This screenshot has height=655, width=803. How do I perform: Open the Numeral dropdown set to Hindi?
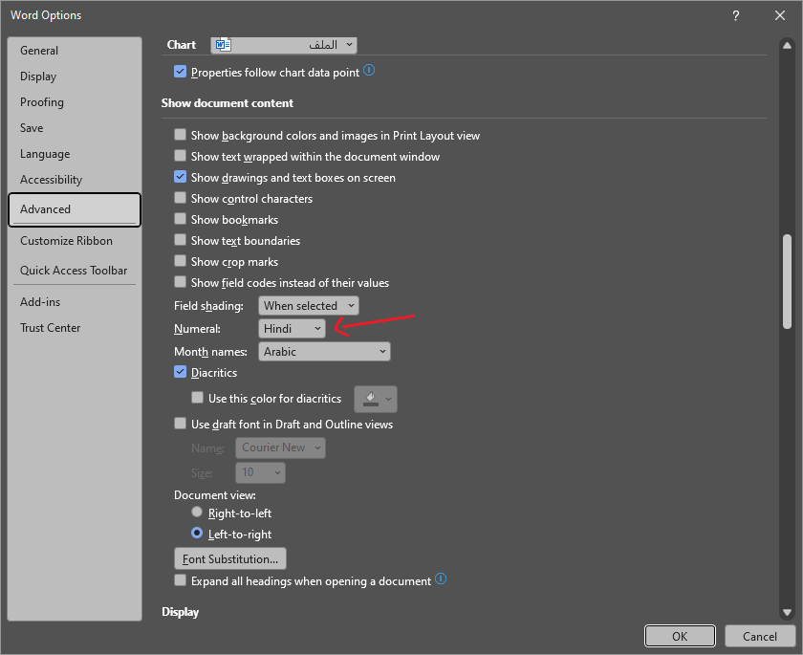pyautogui.click(x=292, y=329)
